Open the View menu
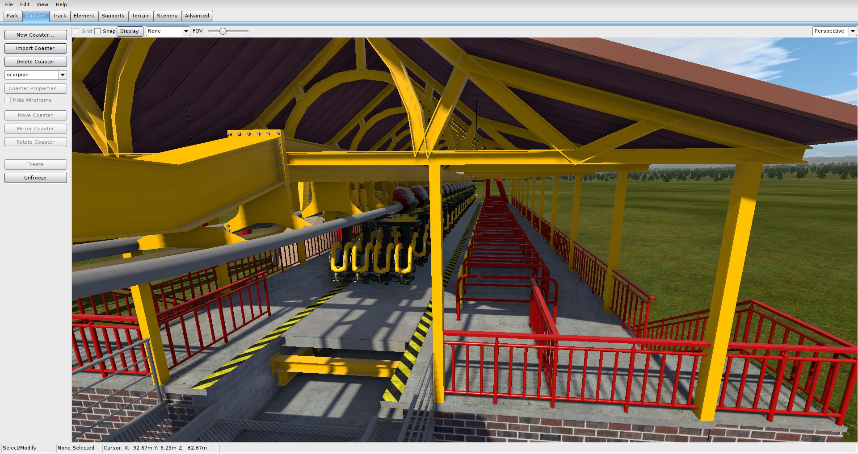 (x=42, y=4)
